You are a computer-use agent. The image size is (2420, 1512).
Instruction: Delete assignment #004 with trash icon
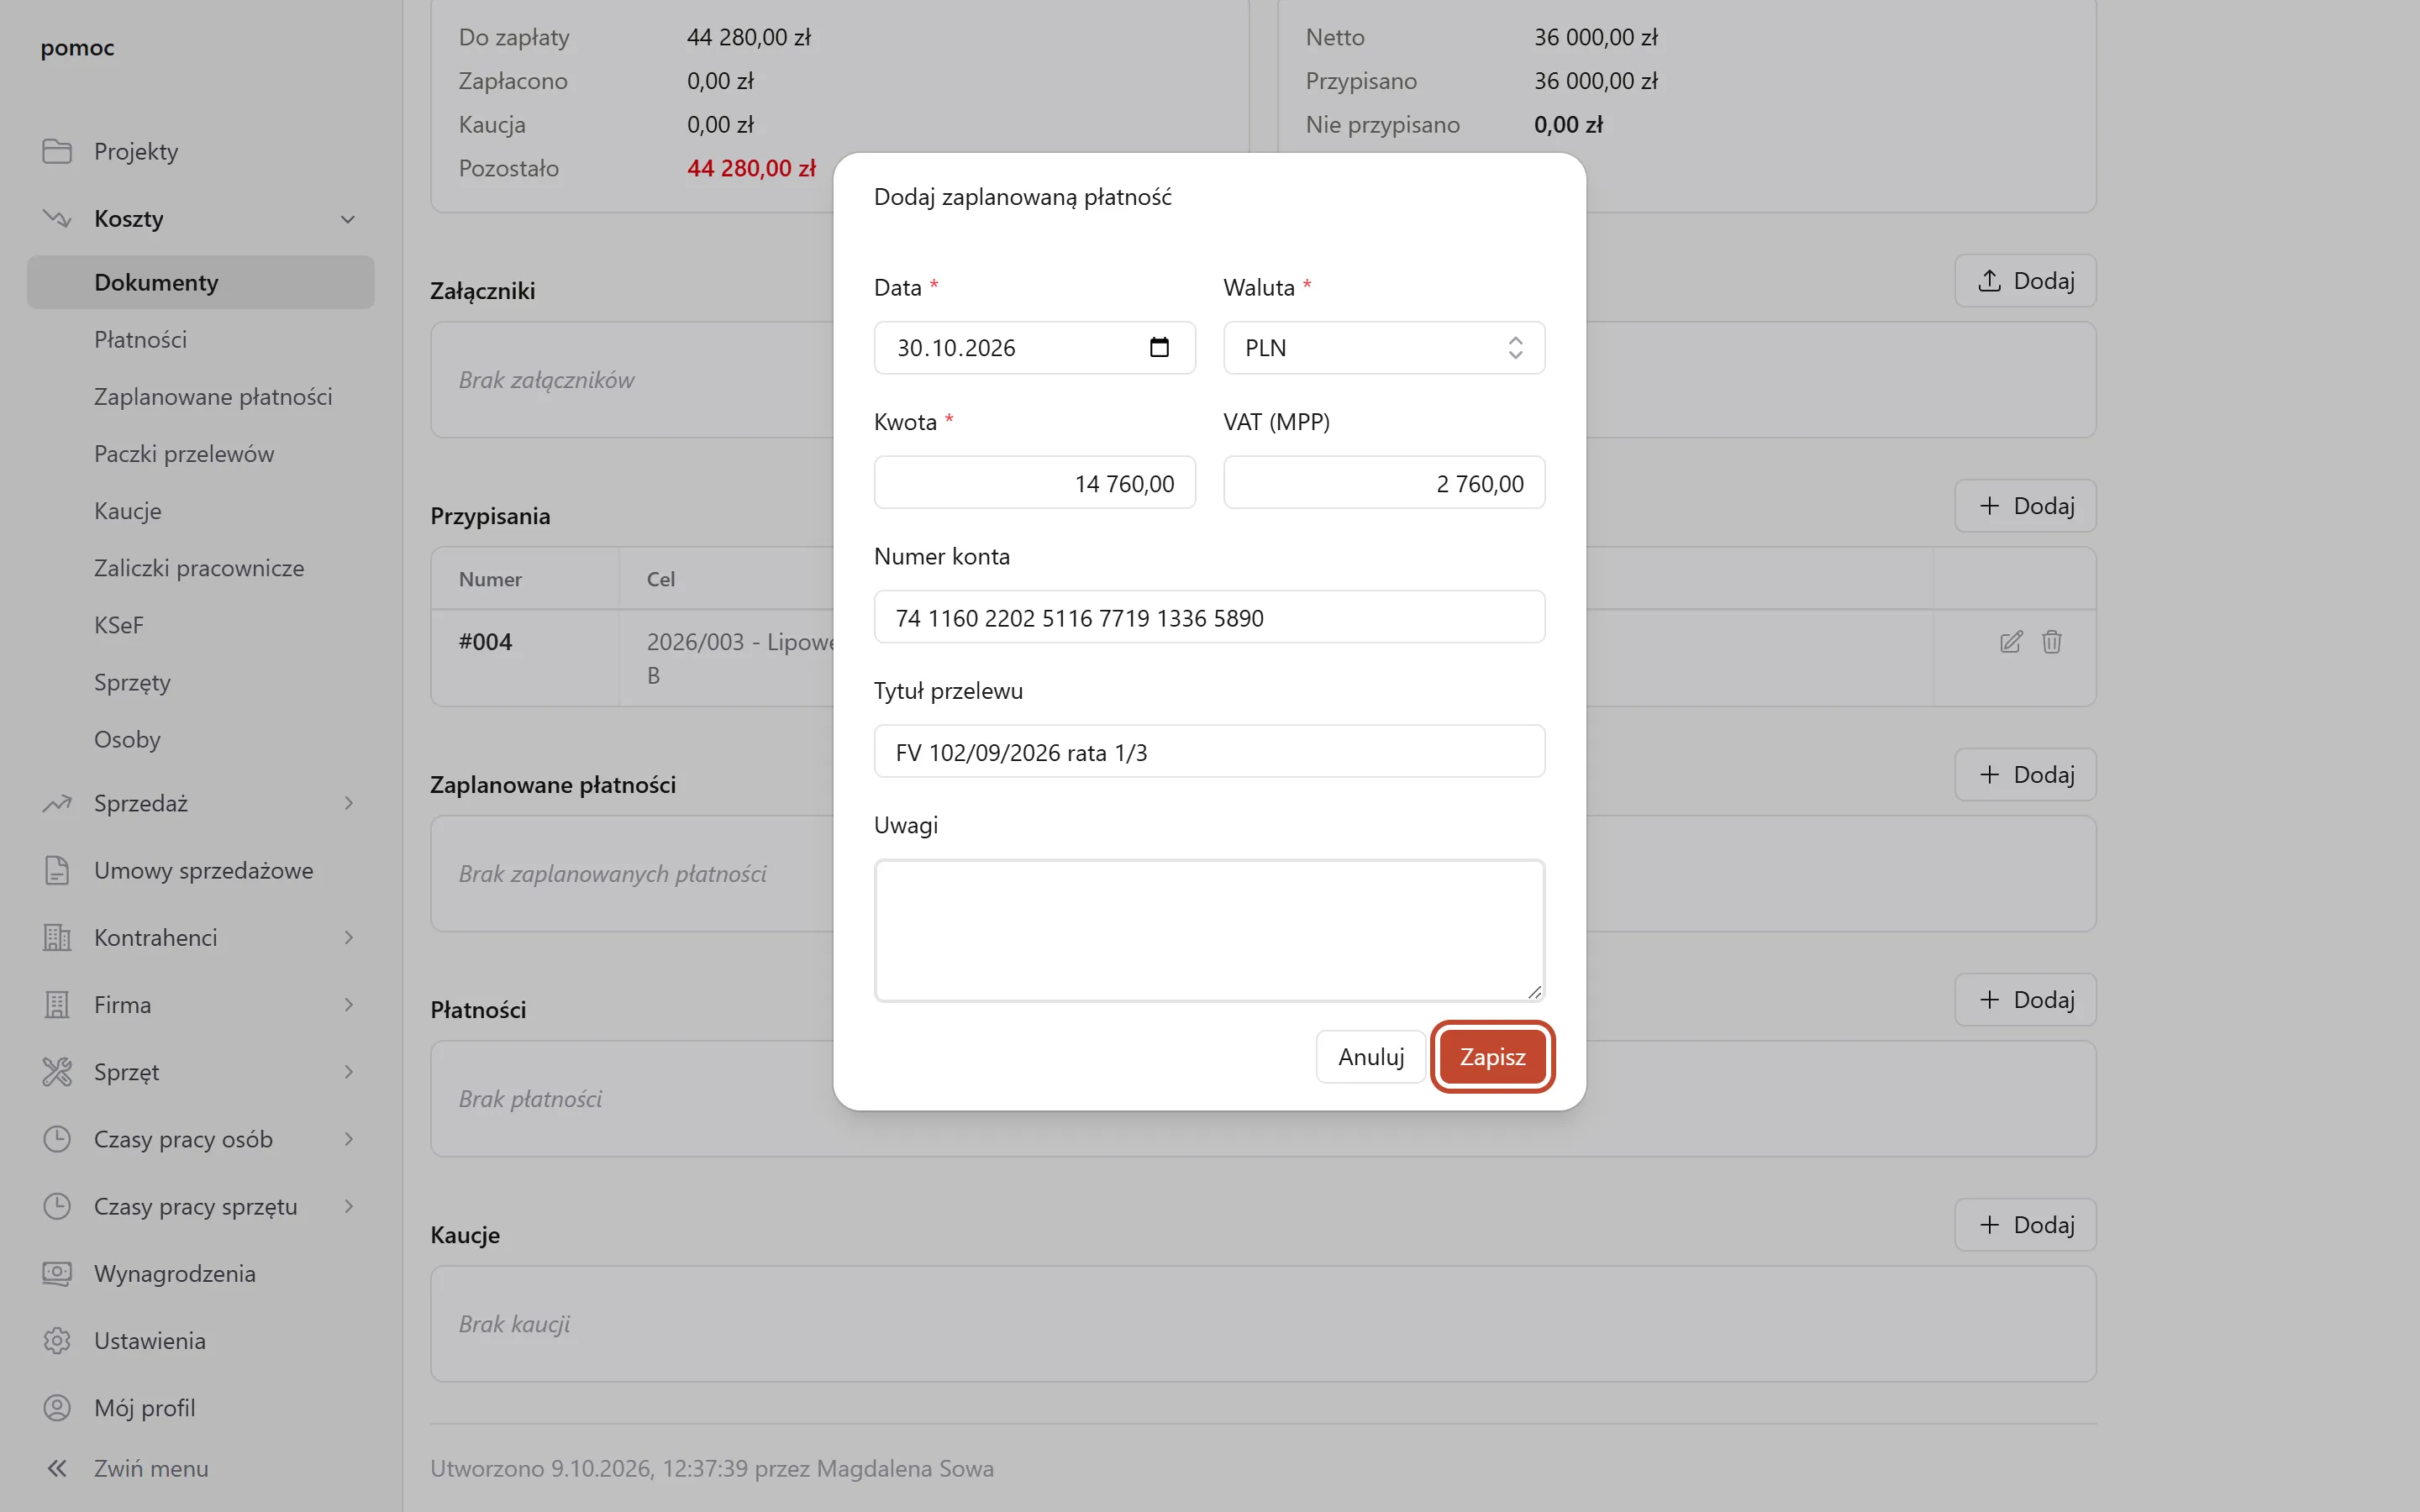click(x=2051, y=642)
